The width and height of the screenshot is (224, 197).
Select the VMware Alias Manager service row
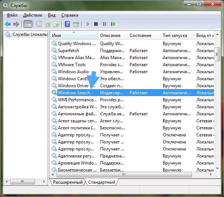point(132,58)
